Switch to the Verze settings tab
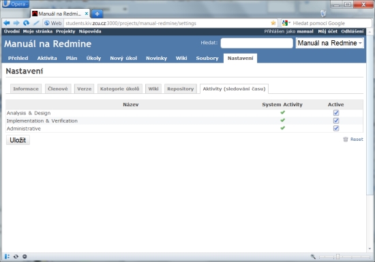Viewport: 375px width, 262px height. click(x=84, y=88)
